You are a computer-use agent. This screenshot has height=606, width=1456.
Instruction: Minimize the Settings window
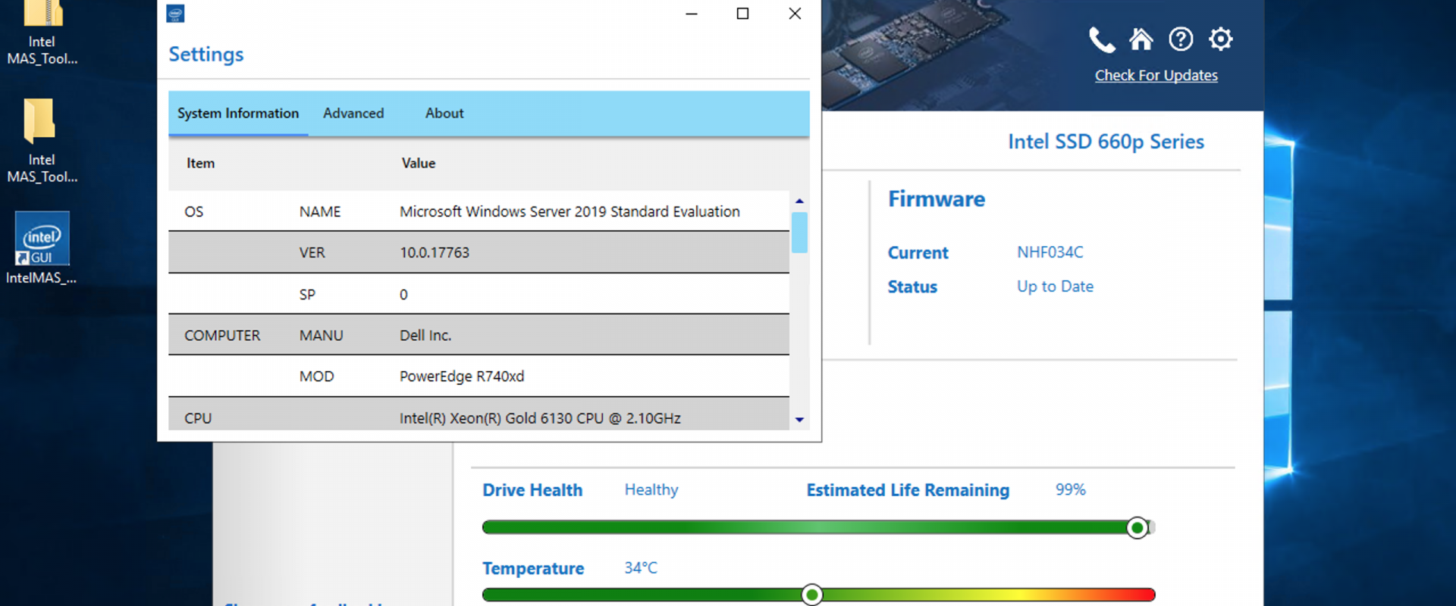pos(691,14)
